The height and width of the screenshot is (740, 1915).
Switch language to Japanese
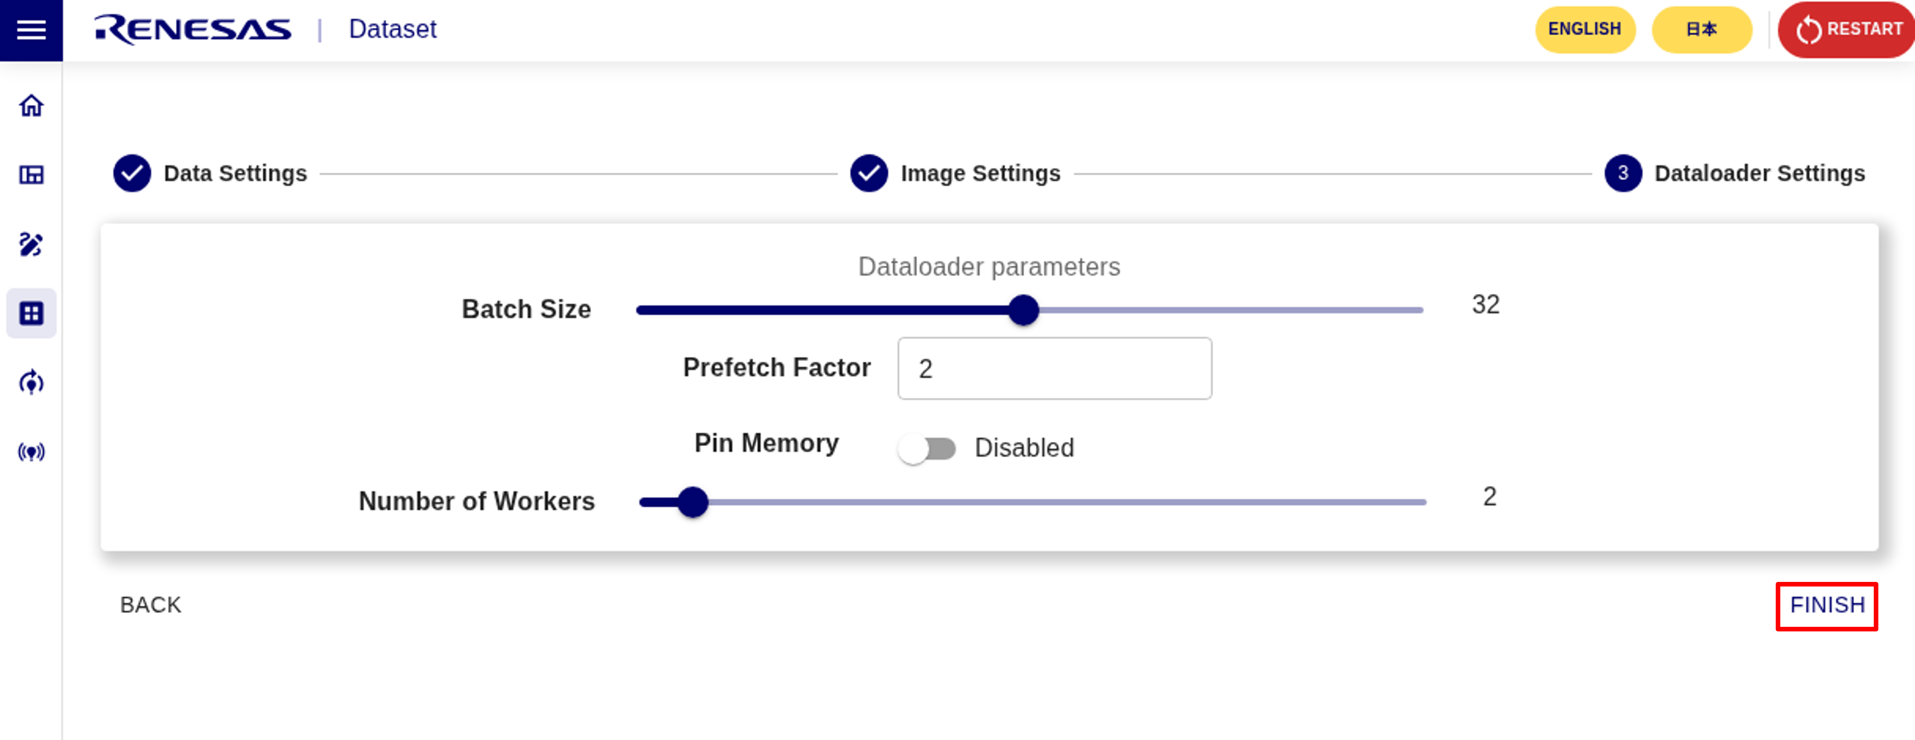click(x=1701, y=30)
